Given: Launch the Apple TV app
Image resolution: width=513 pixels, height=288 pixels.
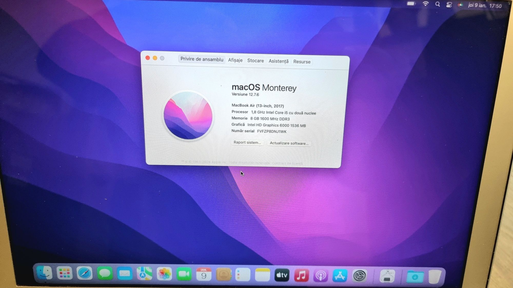Looking at the screenshot, I should 282,275.
